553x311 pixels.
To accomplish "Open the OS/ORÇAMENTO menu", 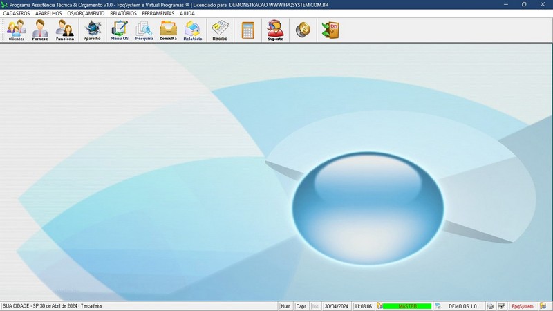I will click(x=86, y=13).
